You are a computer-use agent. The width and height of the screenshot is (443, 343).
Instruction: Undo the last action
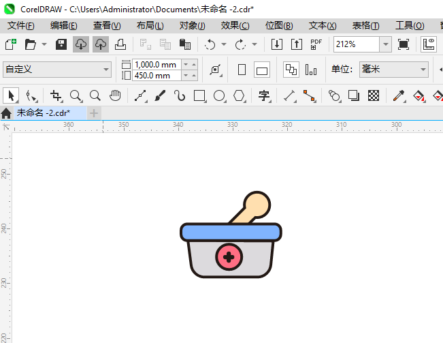(210, 44)
